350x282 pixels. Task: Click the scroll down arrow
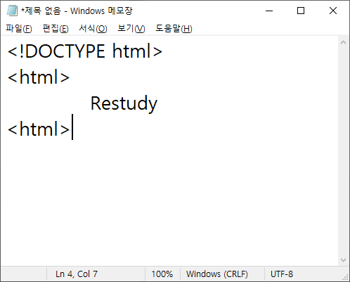[x=343, y=260]
